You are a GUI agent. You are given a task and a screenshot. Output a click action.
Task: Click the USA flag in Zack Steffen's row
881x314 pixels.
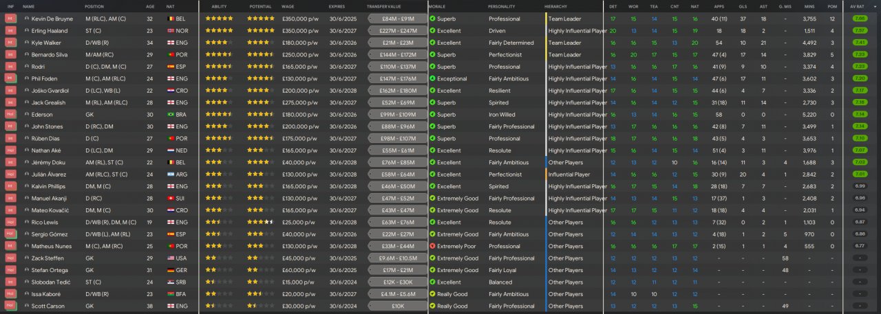(170, 258)
